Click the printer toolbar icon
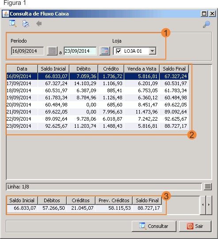The width and height of the screenshot is (218, 239). tap(26, 24)
